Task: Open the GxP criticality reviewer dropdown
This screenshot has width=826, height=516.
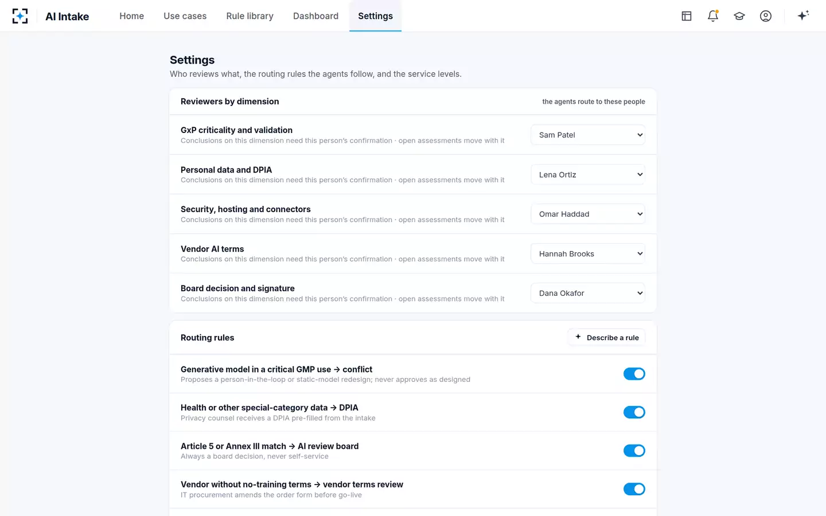Action: click(x=588, y=135)
